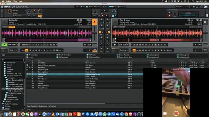Open All Remix Sets favorite

pos(93,57)
